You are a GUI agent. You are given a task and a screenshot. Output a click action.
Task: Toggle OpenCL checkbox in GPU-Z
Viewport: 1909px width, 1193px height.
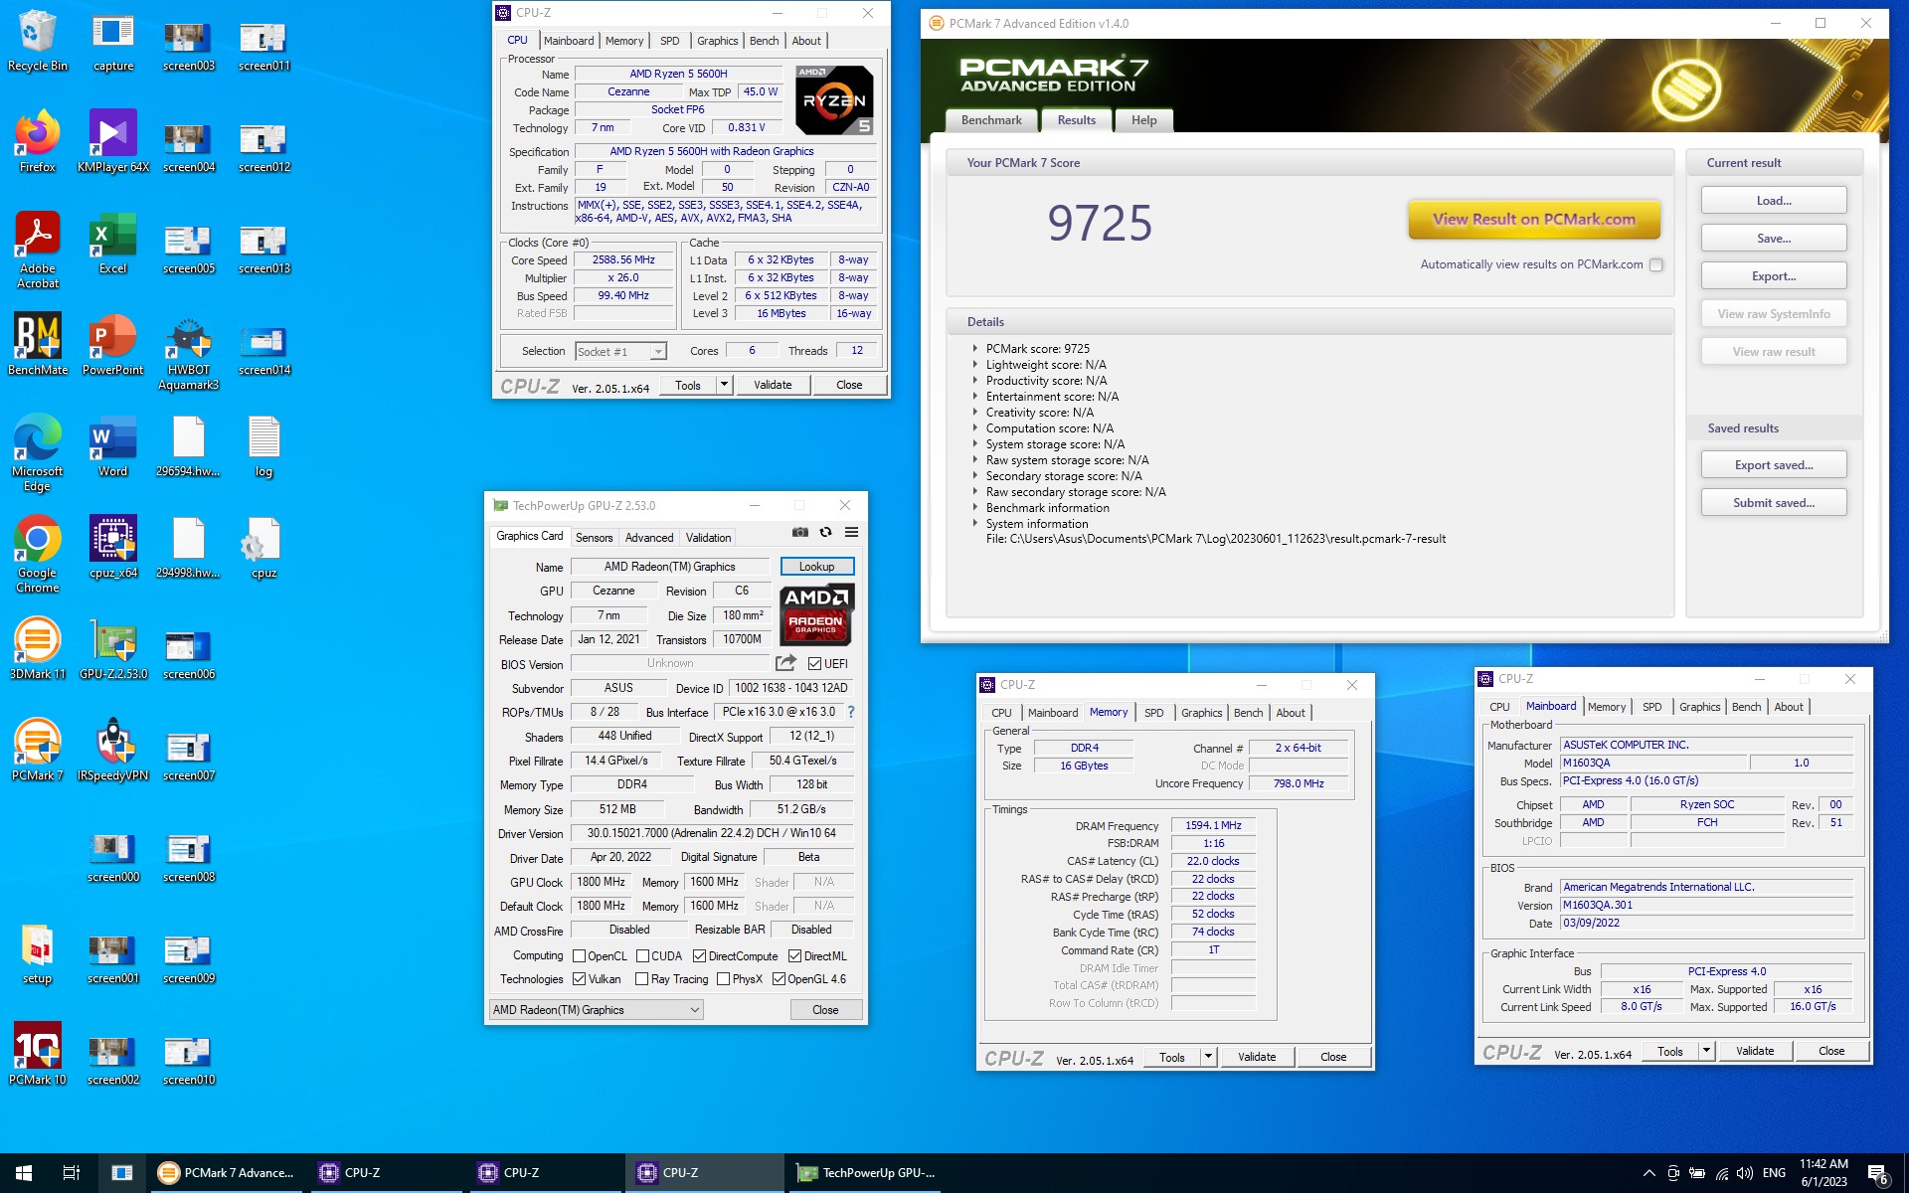(579, 956)
